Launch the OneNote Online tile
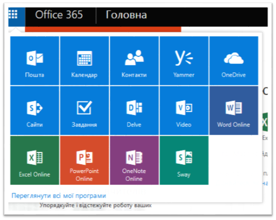The image size is (276, 220). coord(134,160)
